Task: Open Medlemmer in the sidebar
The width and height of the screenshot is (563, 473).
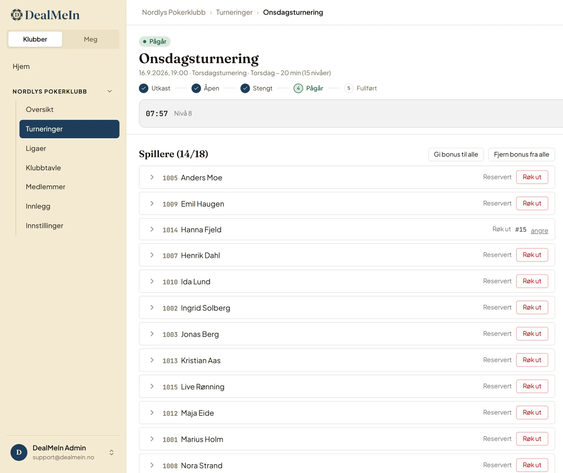Action: click(69, 187)
